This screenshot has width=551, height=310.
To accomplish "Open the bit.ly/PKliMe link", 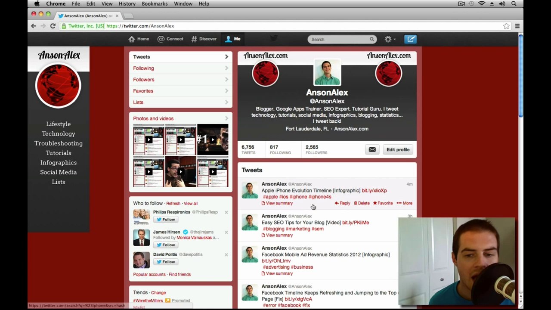I will pyautogui.click(x=356, y=223).
